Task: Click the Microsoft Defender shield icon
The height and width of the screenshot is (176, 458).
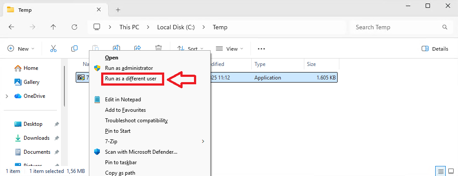Action: point(97,152)
